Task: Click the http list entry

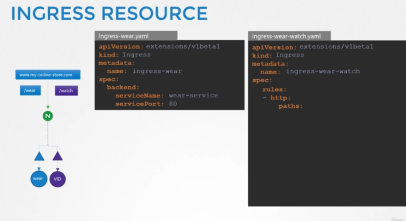Action: click(x=277, y=98)
